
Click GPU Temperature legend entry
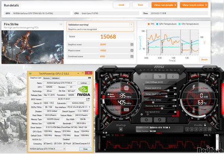pyautogui.click(x=166, y=24)
